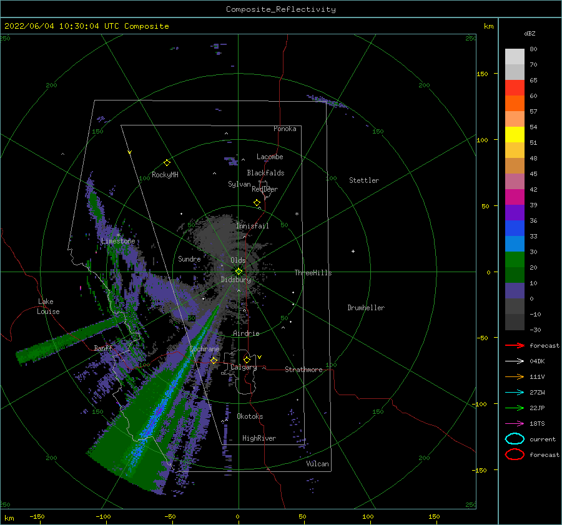Click the 42 dBZ pink color swatch
The height and width of the screenshot is (525, 562).
point(515,181)
